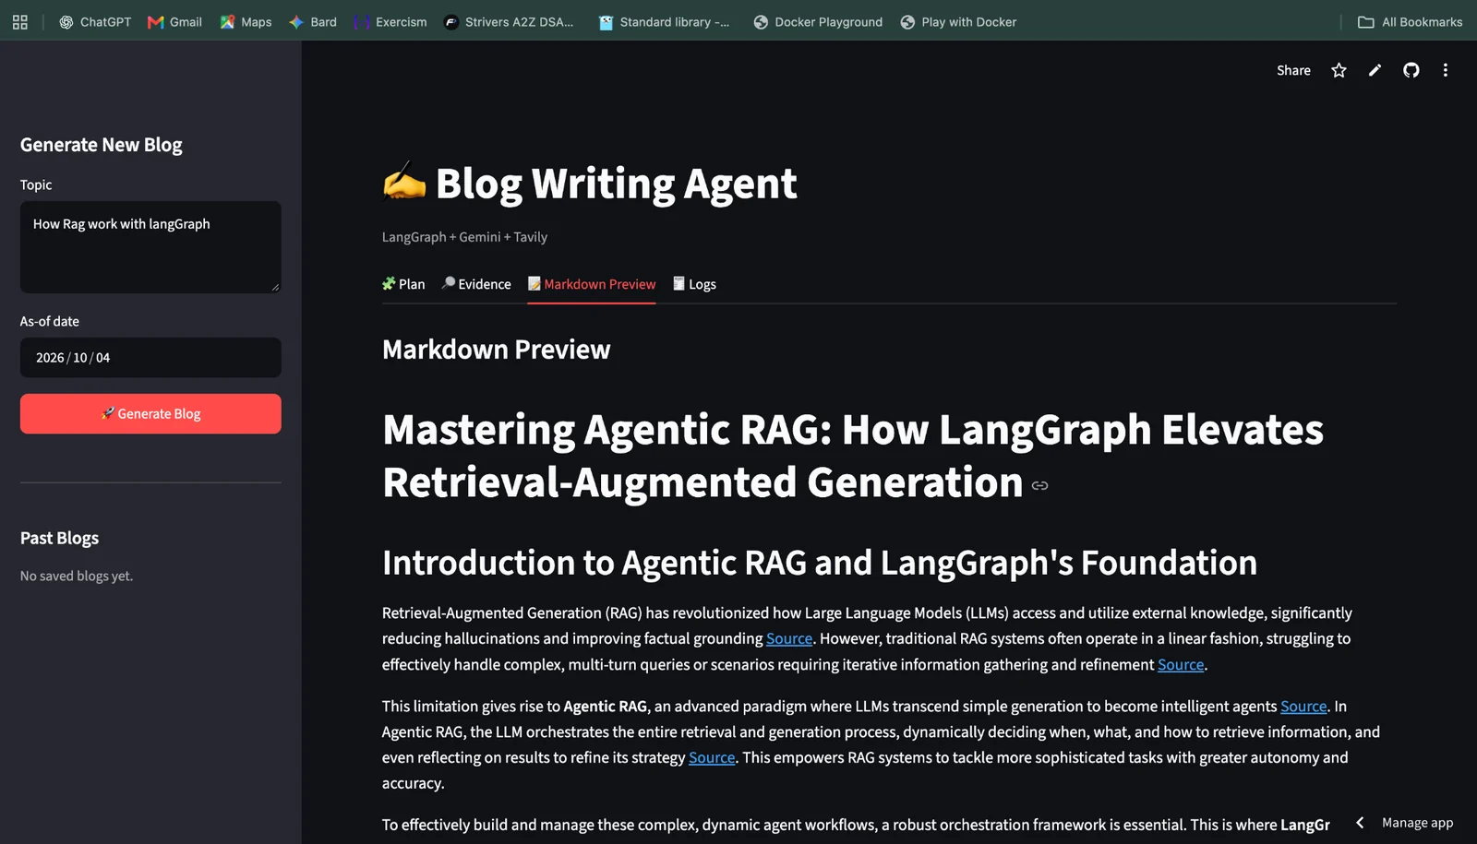Image resolution: width=1477 pixels, height=844 pixels.
Task: Open the Exercism bookmark
Action: (390, 22)
